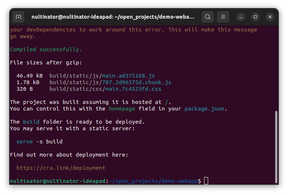Minimize the terminal window

click(241, 17)
